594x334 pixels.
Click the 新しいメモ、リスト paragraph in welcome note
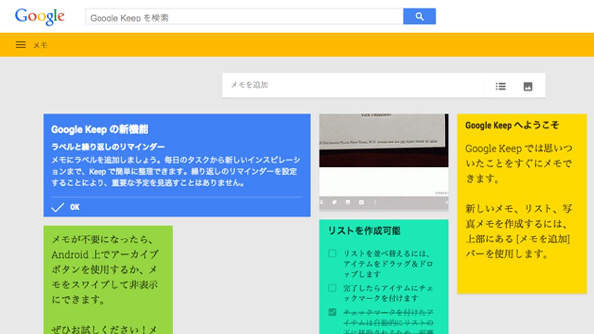pos(518,231)
